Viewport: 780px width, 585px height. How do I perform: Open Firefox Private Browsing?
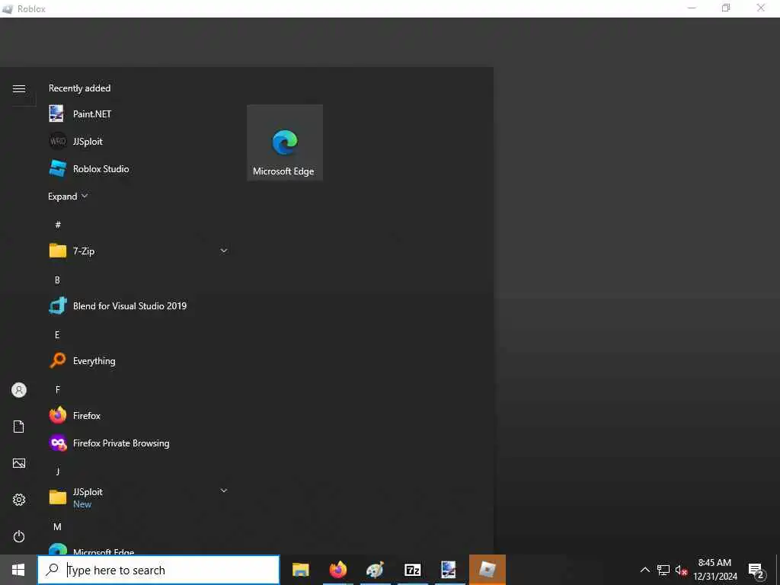(x=139, y=443)
